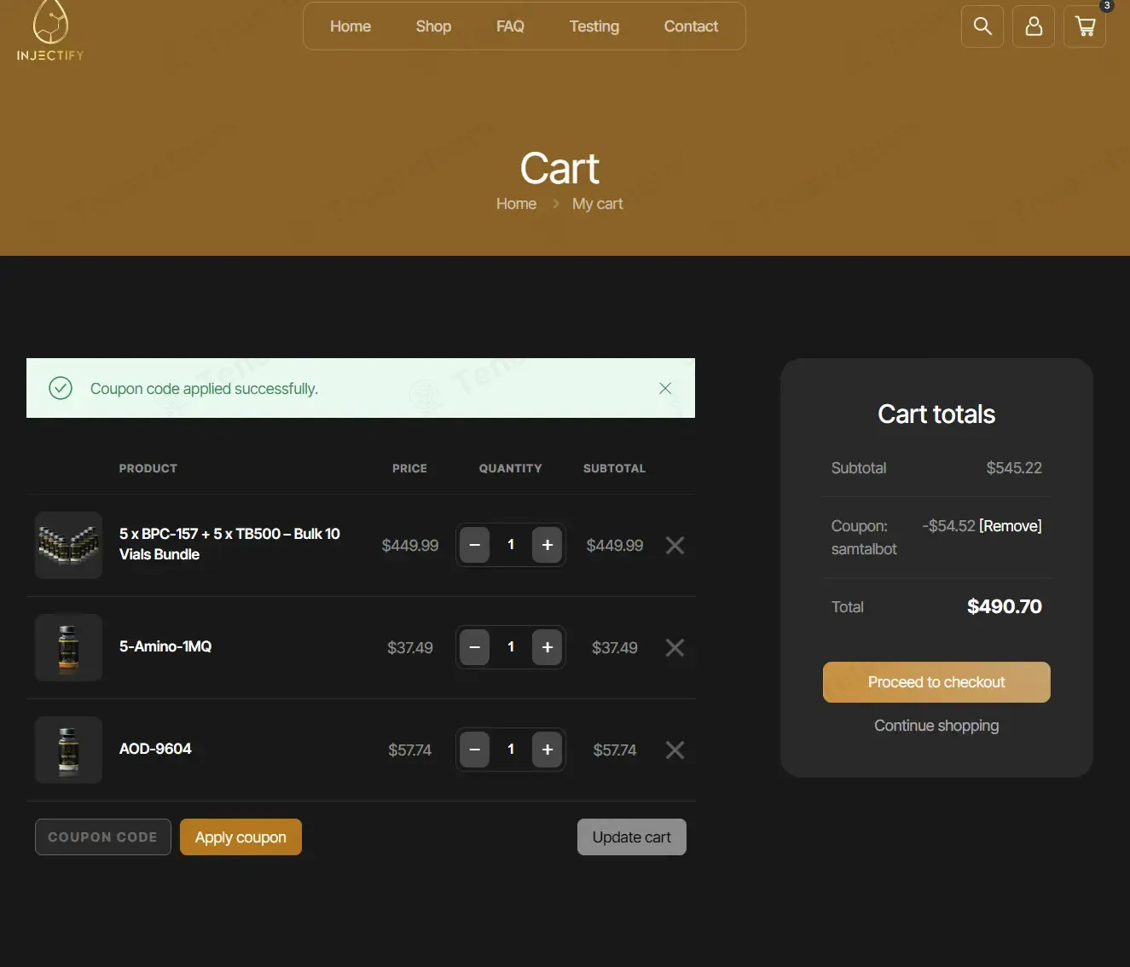This screenshot has width=1130, height=967.
Task: Select quantity field for AOD-9604
Action: tap(511, 750)
